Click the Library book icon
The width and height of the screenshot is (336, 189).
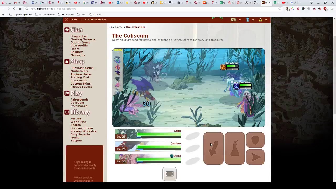[67, 112]
